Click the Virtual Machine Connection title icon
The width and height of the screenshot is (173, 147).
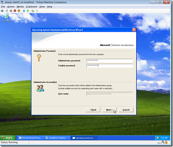(2, 2)
